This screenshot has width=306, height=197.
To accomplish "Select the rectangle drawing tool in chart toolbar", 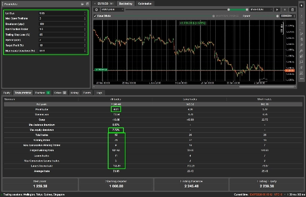I will click(x=302, y=62).
